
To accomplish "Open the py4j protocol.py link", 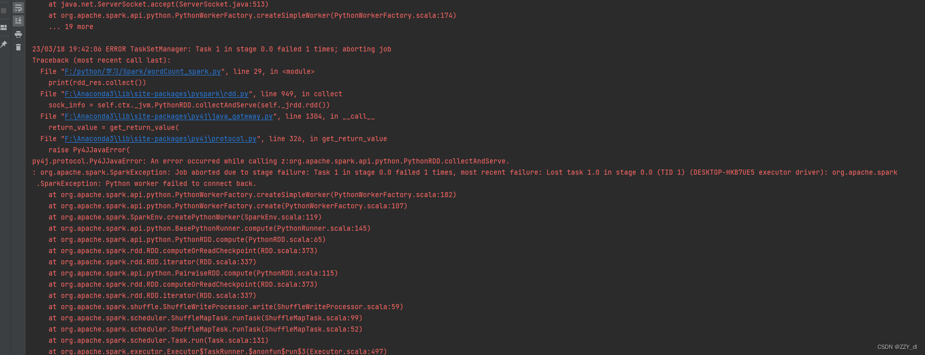I will pos(160,139).
